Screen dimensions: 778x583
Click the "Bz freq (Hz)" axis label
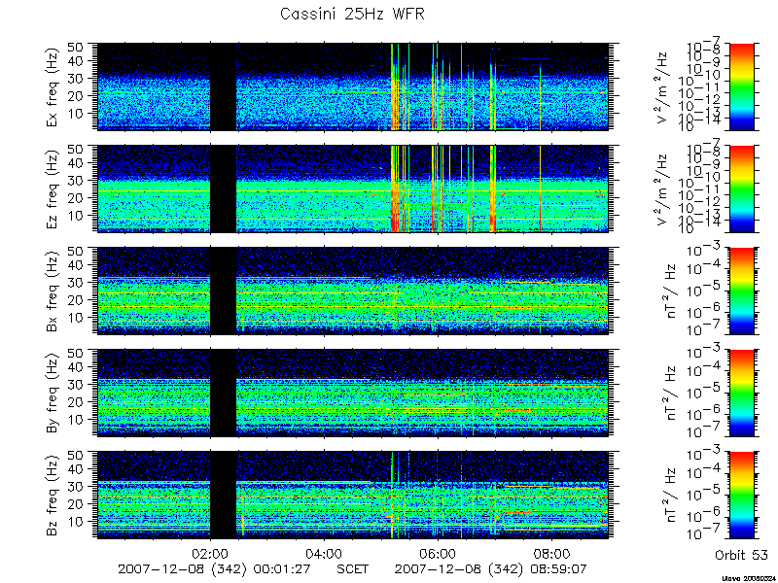[x=53, y=495]
